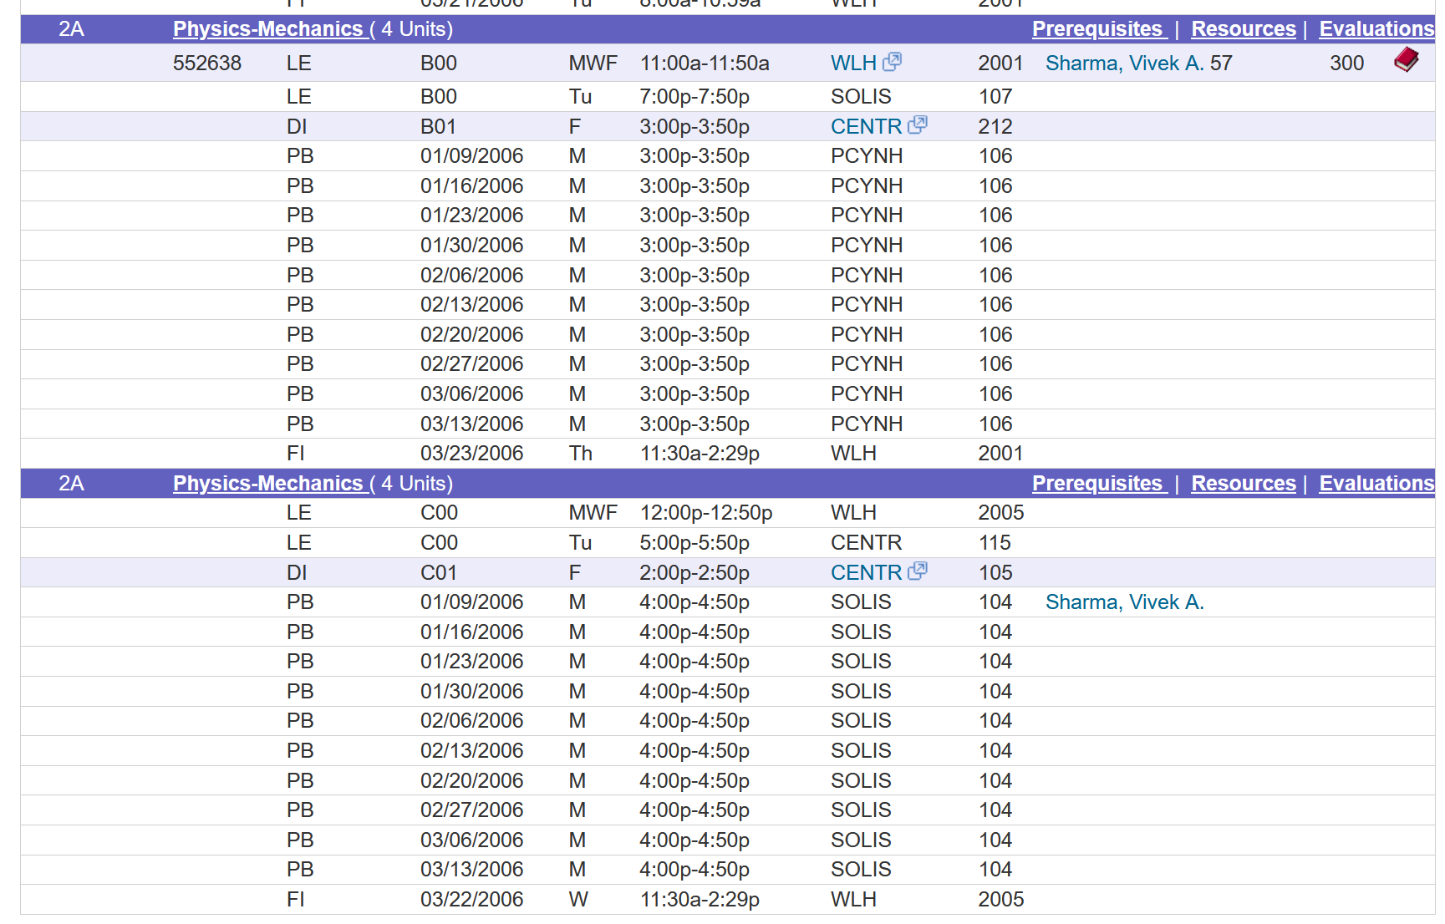Viewport: 1445px width, 924px height.
Task: Open Evaluations link in second 2A header
Action: click(x=1376, y=484)
